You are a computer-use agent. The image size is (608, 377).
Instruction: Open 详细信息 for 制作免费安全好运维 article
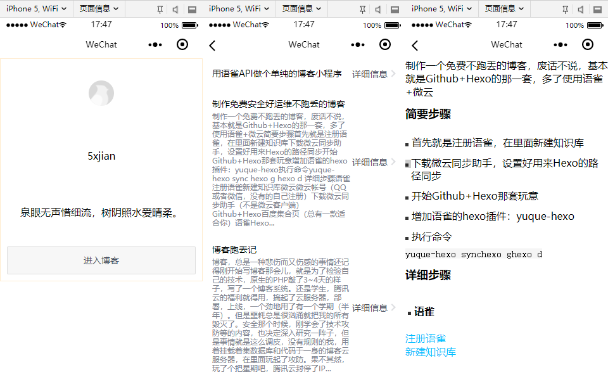[374, 162]
